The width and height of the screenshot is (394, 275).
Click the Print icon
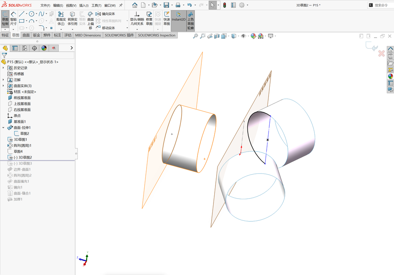coord(178,5)
